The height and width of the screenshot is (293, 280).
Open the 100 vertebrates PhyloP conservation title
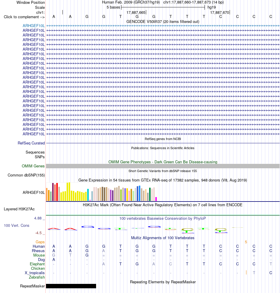click(x=163, y=219)
